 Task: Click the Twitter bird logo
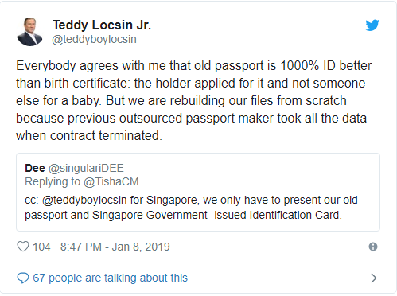pyautogui.click(x=372, y=25)
